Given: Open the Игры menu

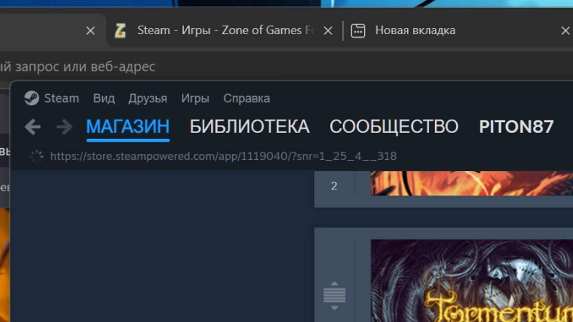Looking at the screenshot, I should pos(195,98).
